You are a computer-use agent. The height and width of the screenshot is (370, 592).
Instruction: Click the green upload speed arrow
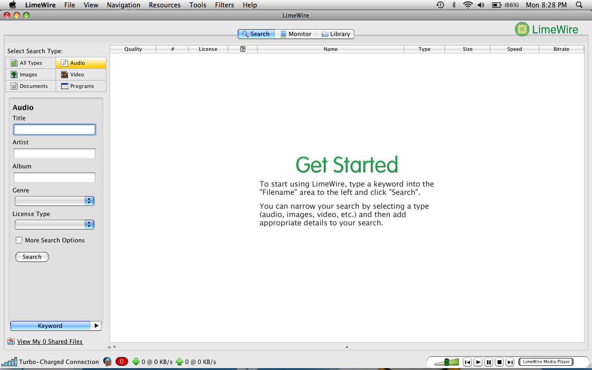pyautogui.click(x=179, y=362)
